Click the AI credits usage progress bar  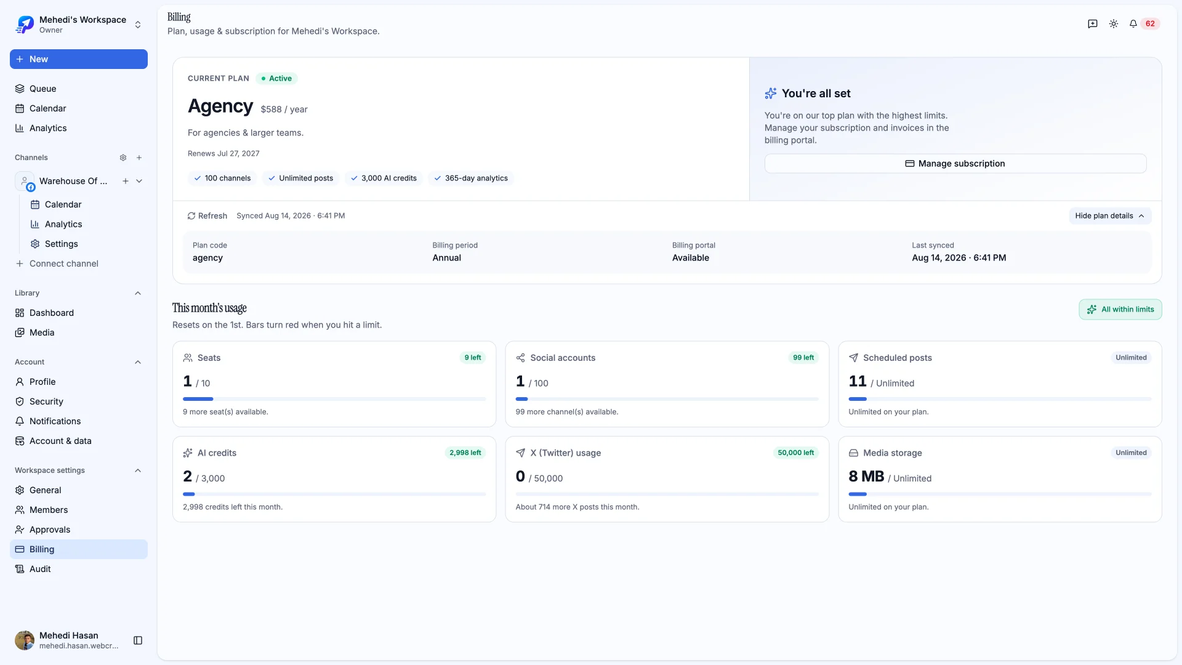point(334,494)
